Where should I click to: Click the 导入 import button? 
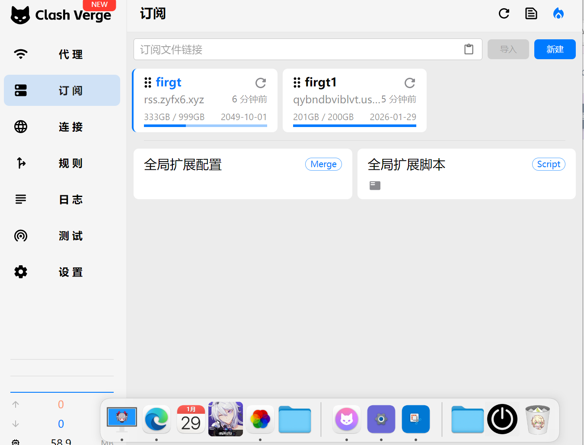[x=508, y=49]
